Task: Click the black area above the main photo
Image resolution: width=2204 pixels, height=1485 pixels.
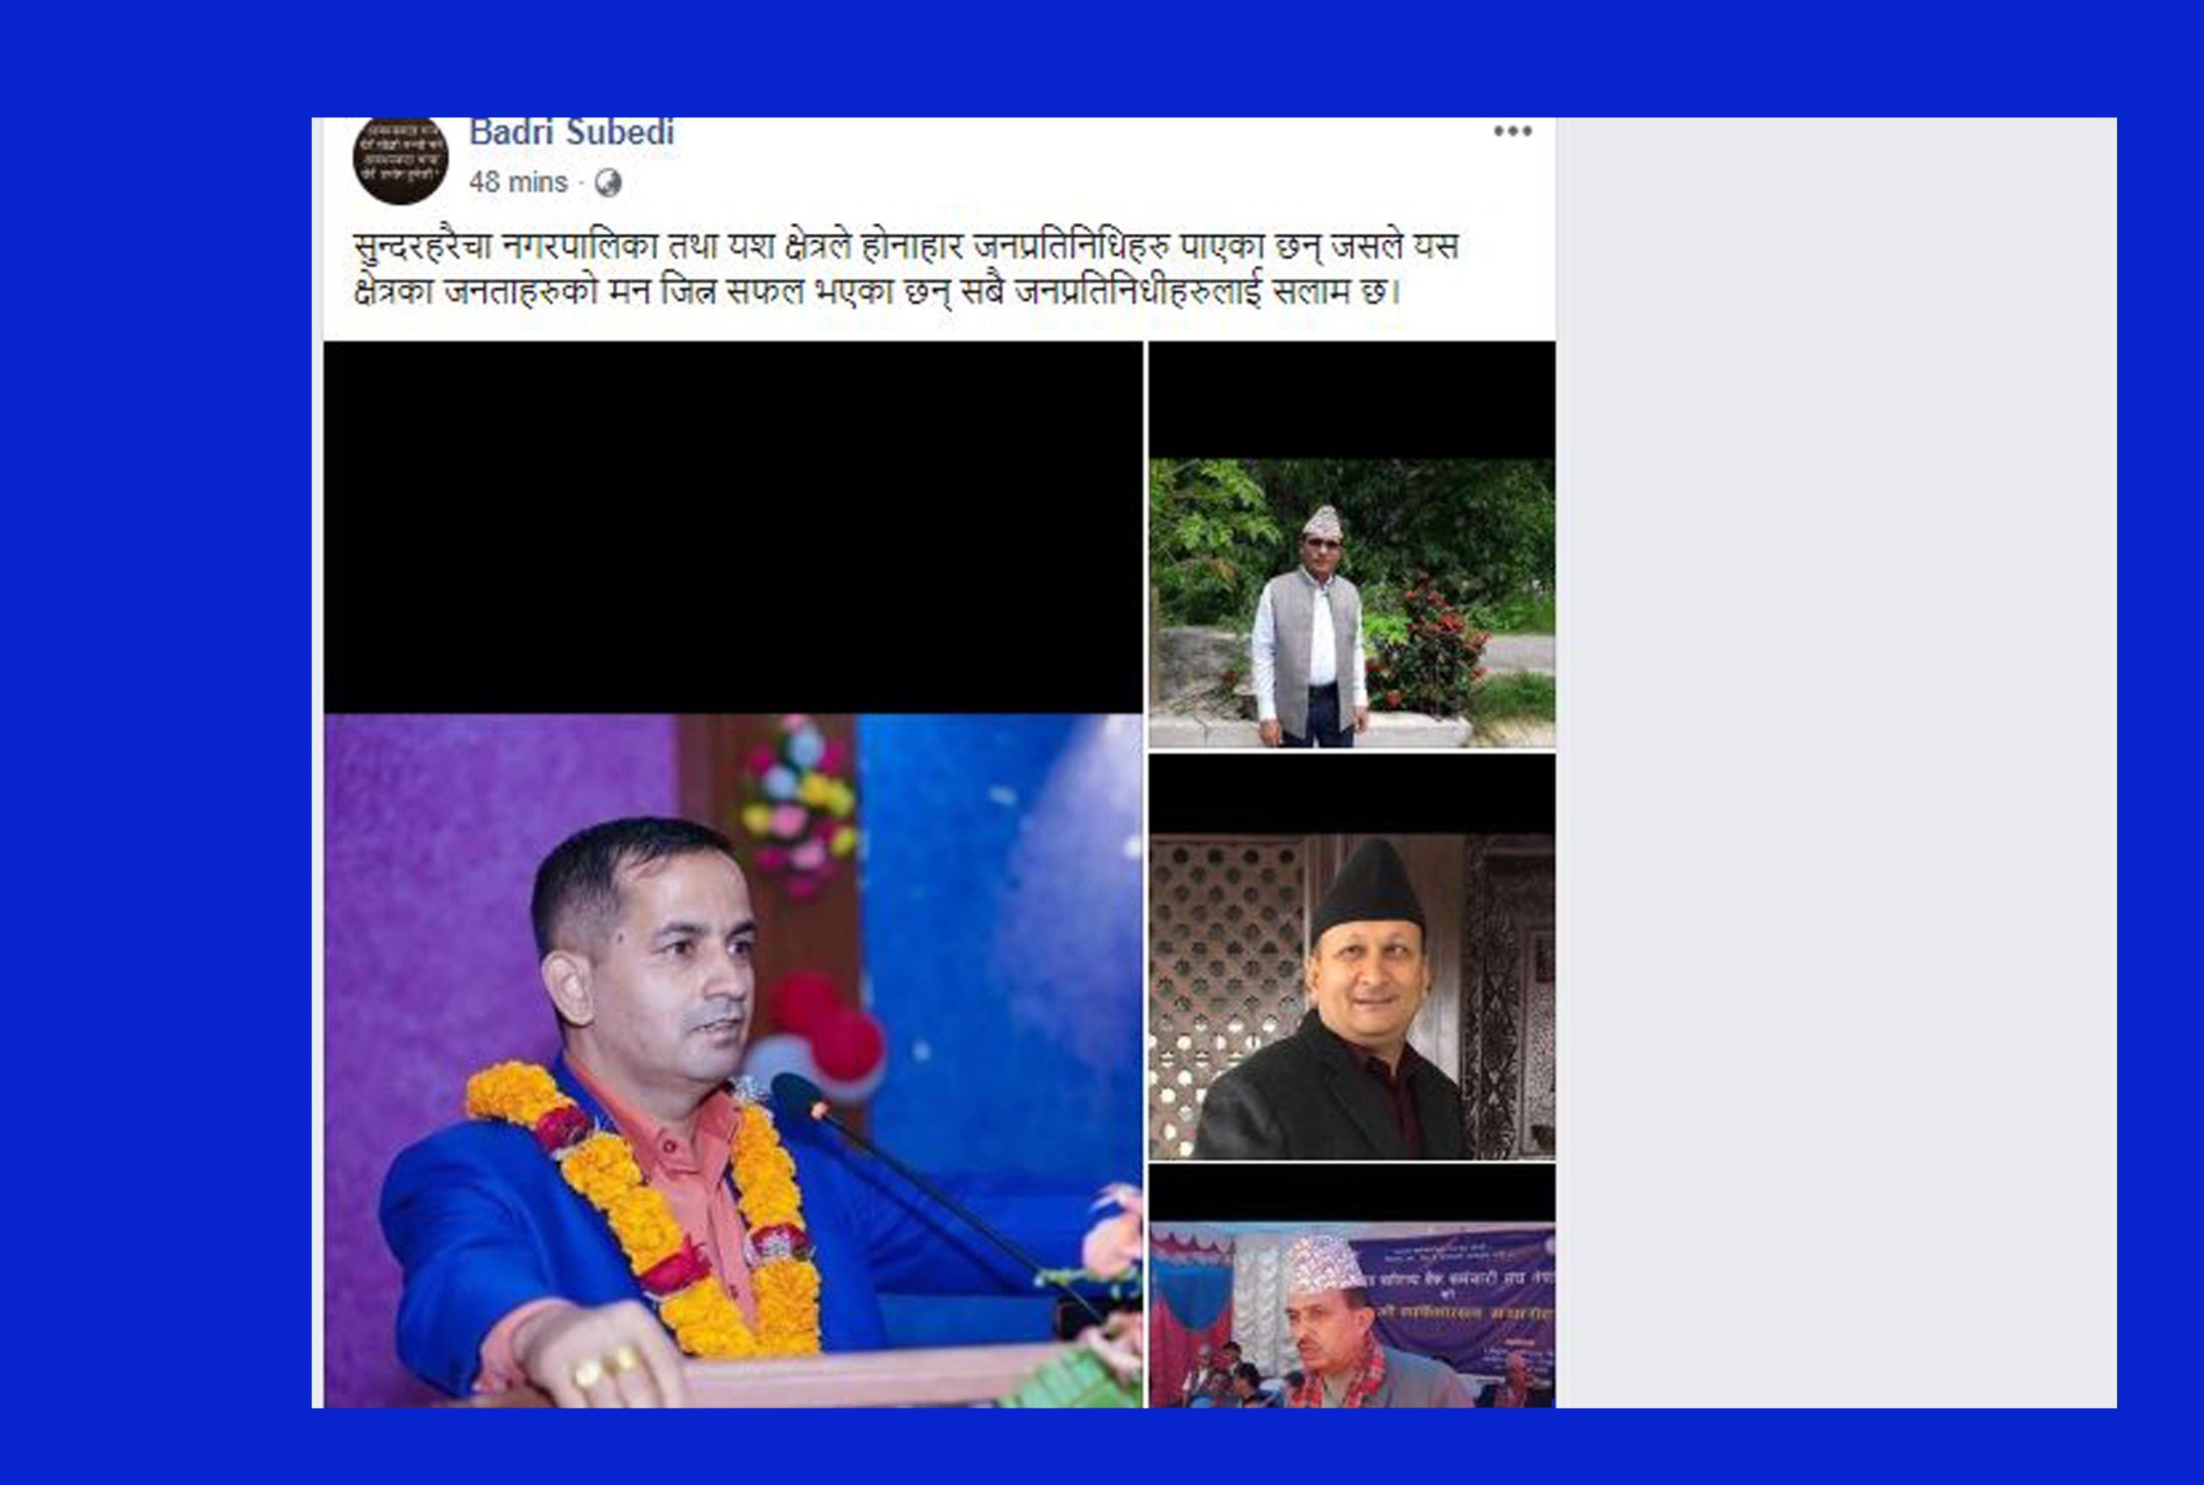Action: point(733,527)
